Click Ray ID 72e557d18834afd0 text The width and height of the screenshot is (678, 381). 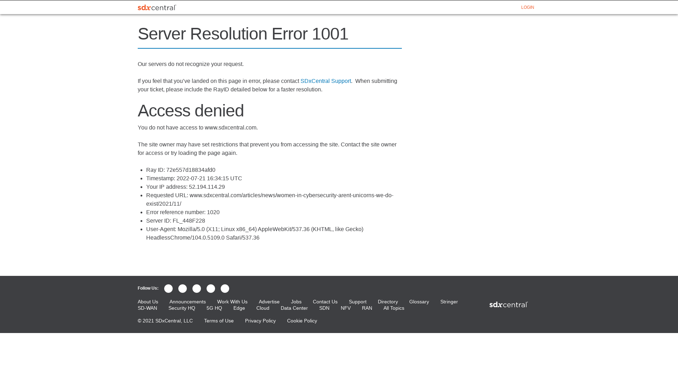click(181, 170)
